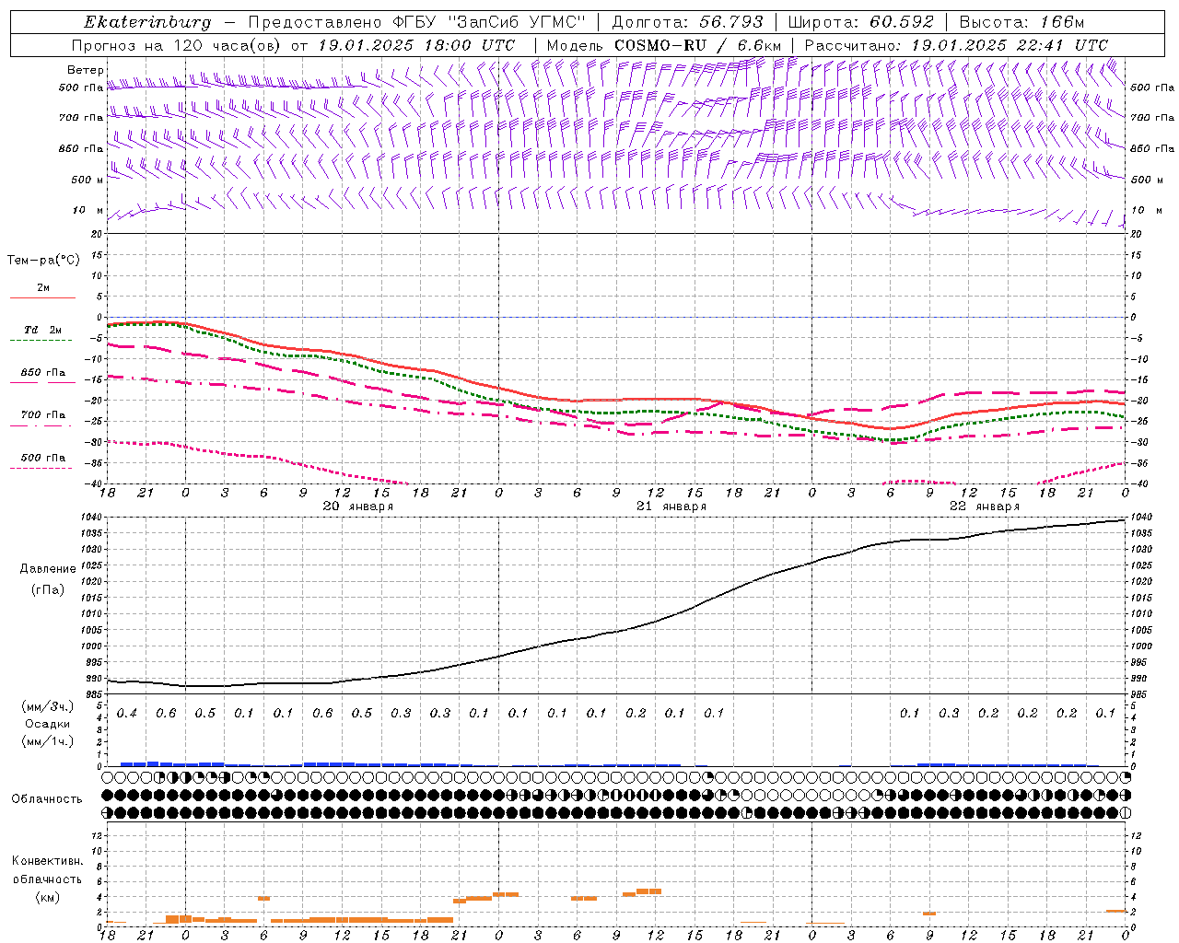1179x943 pixels.
Task: Click the 'Тем-ра(°C)' temperature panel label
Action: point(43,261)
